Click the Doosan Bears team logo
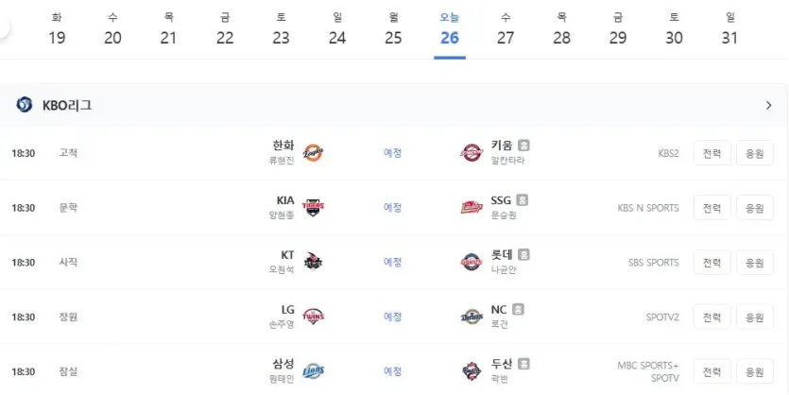The width and height of the screenshot is (789, 395). tap(472, 371)
